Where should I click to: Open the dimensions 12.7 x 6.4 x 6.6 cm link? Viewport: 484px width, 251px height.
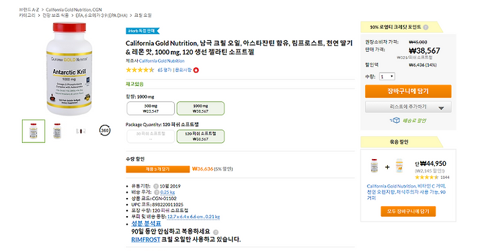194,217
